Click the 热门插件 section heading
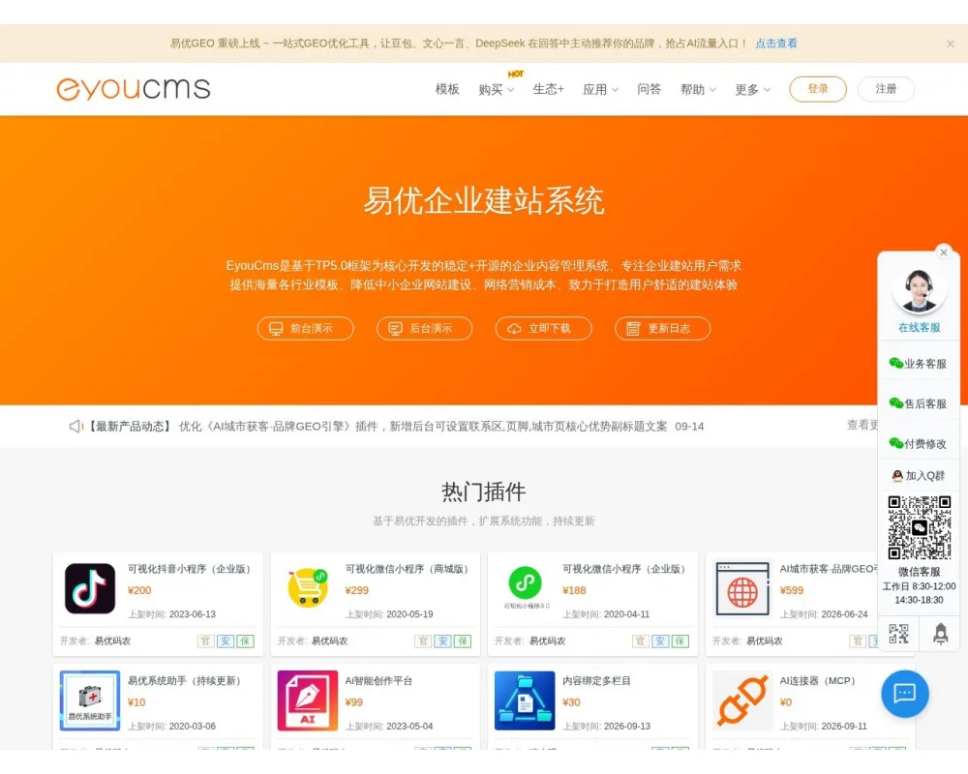 tap(483, 491)
